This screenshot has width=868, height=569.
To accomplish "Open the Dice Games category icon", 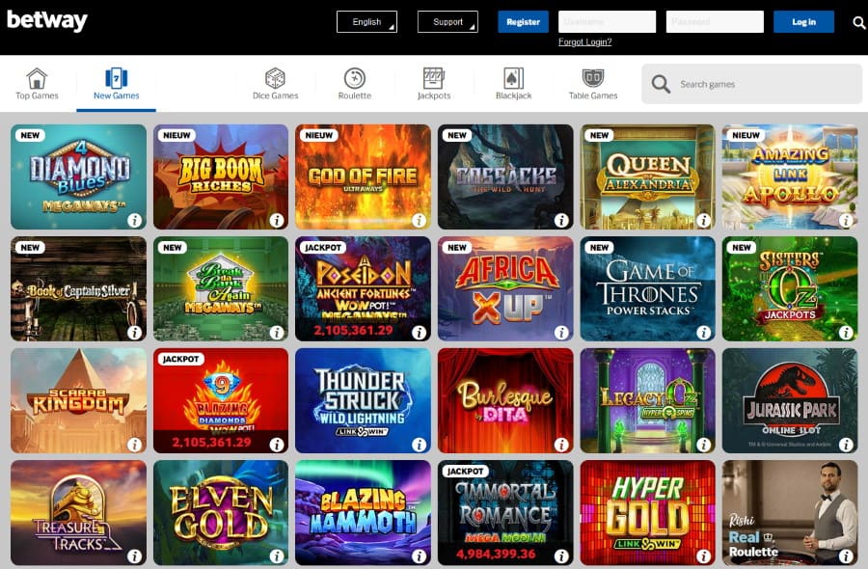I will click(x=275, y=78).
